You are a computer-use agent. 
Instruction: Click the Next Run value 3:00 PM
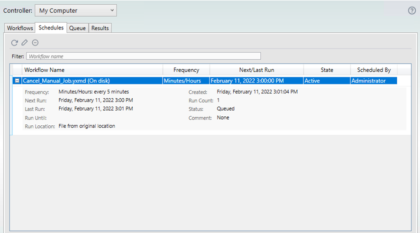point(96,100)
